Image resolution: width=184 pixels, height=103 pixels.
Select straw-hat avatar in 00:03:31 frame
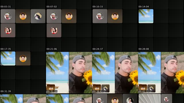(x=38, y=16)
